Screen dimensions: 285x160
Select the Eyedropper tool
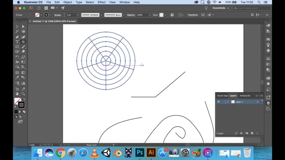[17, 77]
